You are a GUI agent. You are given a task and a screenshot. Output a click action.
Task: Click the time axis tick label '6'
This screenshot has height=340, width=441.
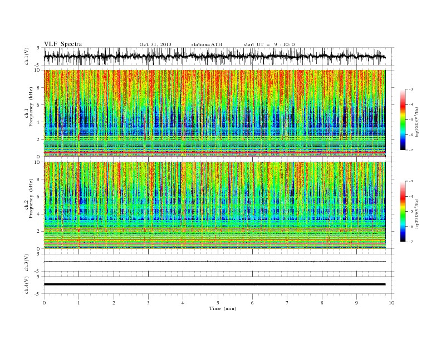[x=252, y=303]
